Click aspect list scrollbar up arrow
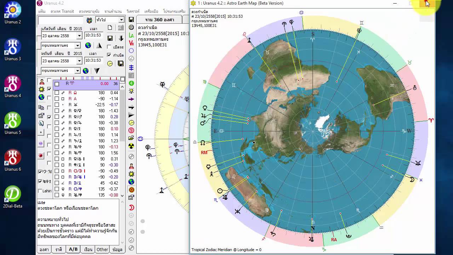Image resolution: width=453 pixels, height=255 pixels. point(122,86)
